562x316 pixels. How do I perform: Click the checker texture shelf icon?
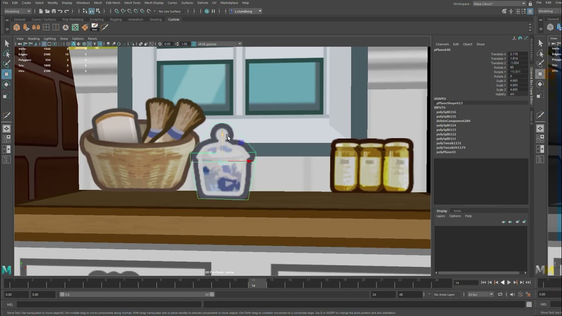[75, 27]
